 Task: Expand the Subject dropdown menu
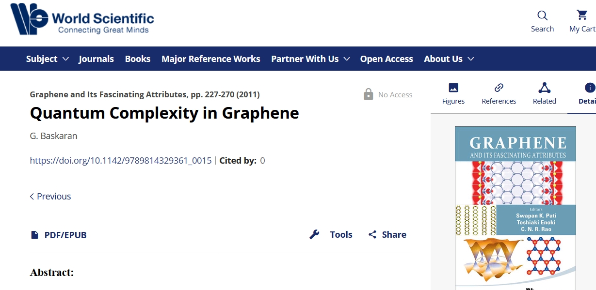[x=48, y=59]
